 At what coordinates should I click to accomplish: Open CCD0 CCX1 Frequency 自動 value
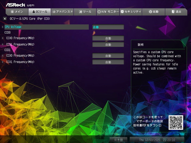tap(108, 44)
